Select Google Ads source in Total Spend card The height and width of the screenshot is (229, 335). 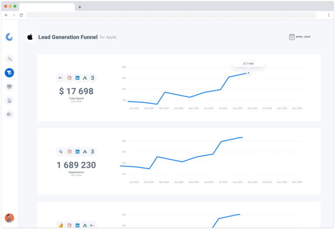[85, 78]
